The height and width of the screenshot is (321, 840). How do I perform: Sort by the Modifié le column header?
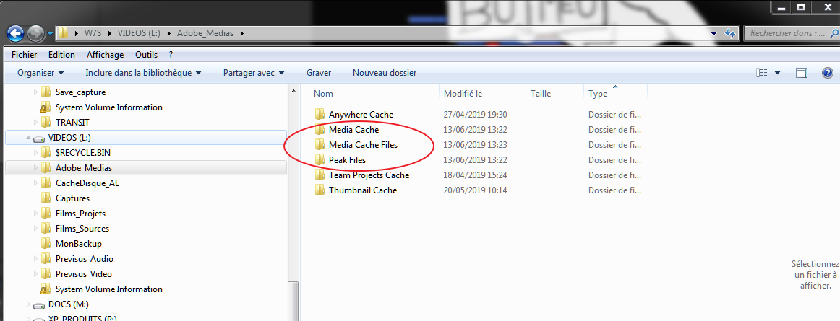point(482,94)
